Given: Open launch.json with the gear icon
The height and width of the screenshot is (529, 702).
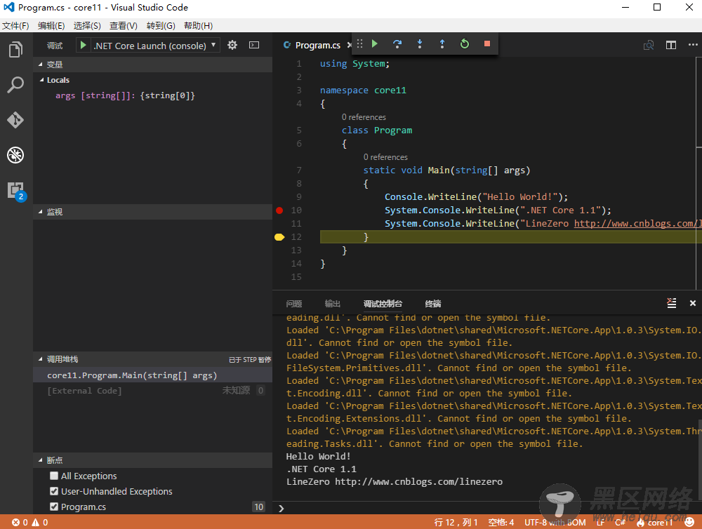Looking at the screenshot, I should coord(232,45).
